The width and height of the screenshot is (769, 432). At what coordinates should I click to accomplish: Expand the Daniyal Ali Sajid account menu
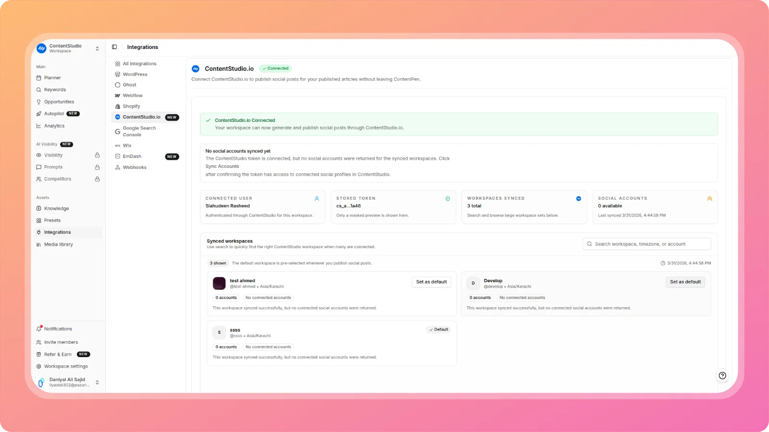pos(97,383)
